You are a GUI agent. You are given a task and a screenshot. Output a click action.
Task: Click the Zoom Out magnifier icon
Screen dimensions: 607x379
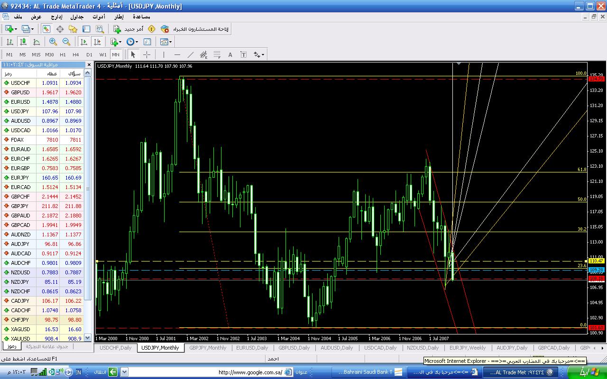(x=66, y=42)
